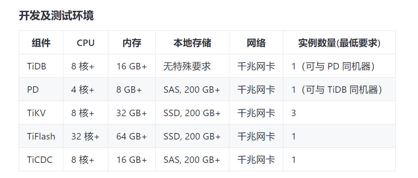Select the CPU column header
418x178 pixels.
pyautogui.click(x=86, y=43)
